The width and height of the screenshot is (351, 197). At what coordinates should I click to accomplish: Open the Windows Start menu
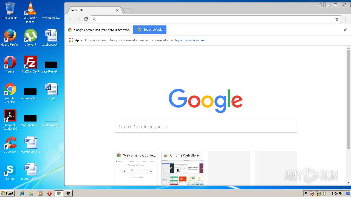pos(7,193)
